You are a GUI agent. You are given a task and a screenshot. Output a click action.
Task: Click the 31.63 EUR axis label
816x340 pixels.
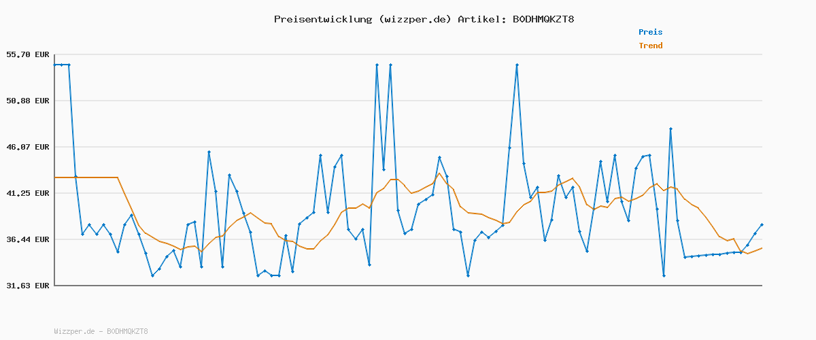click(28, 286)
